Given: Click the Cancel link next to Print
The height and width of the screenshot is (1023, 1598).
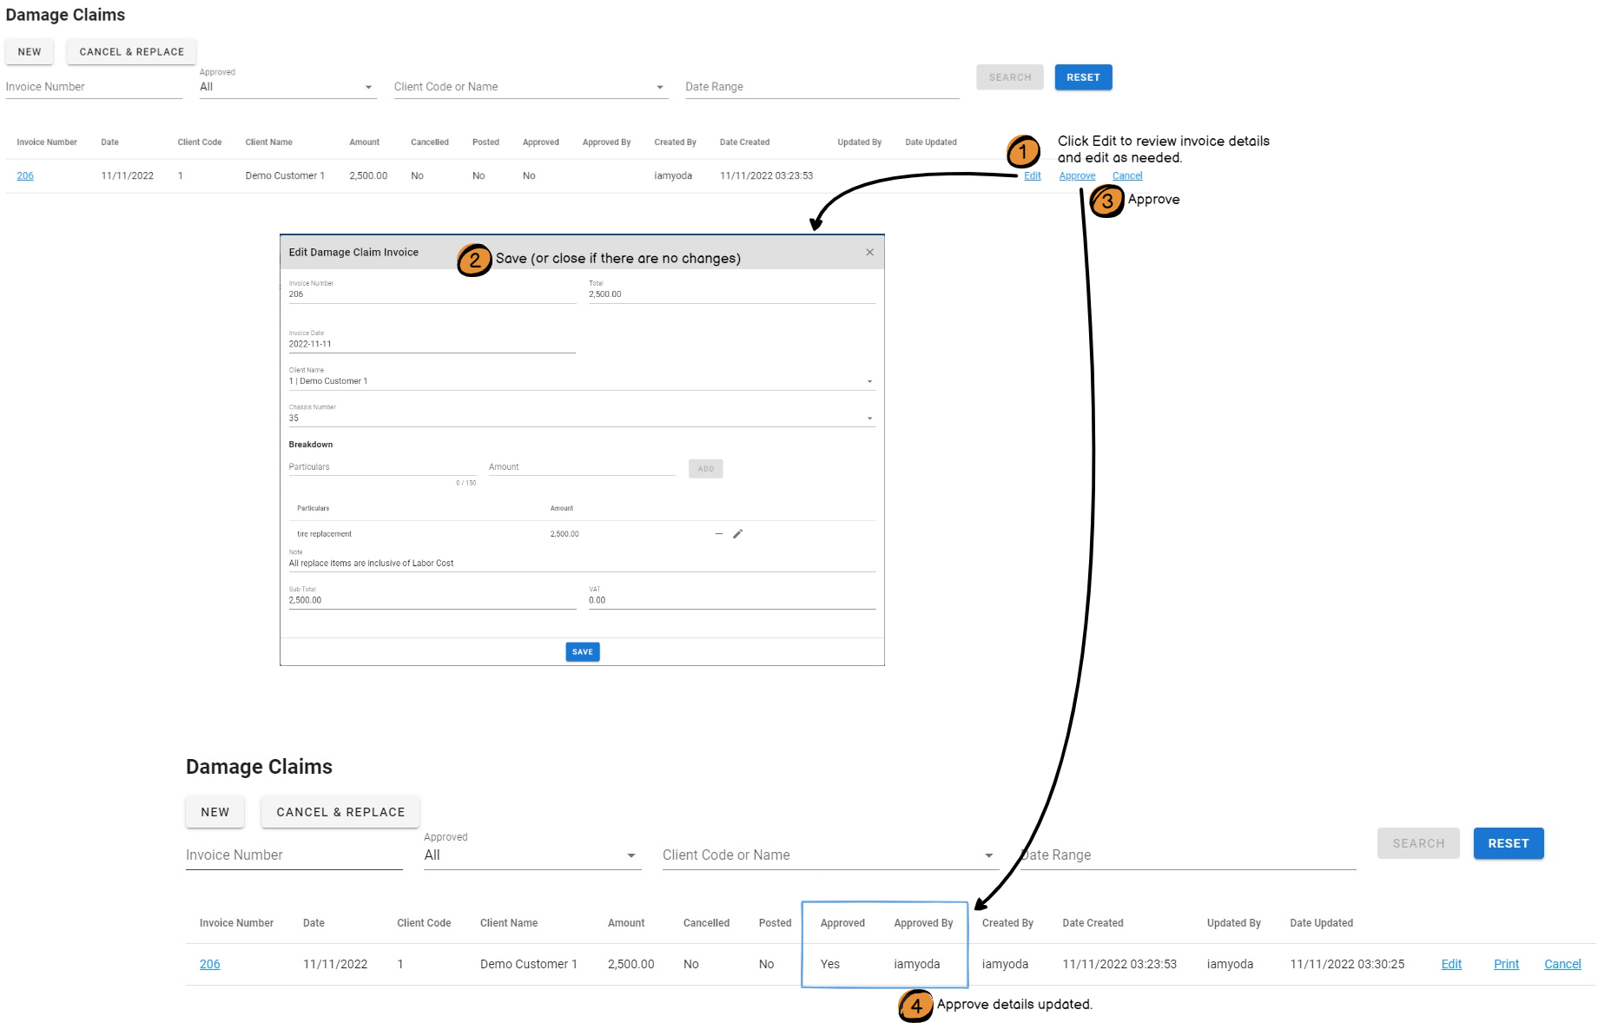Looking at the screenshot, I should pyautogui.click(x=1562, y=964).
